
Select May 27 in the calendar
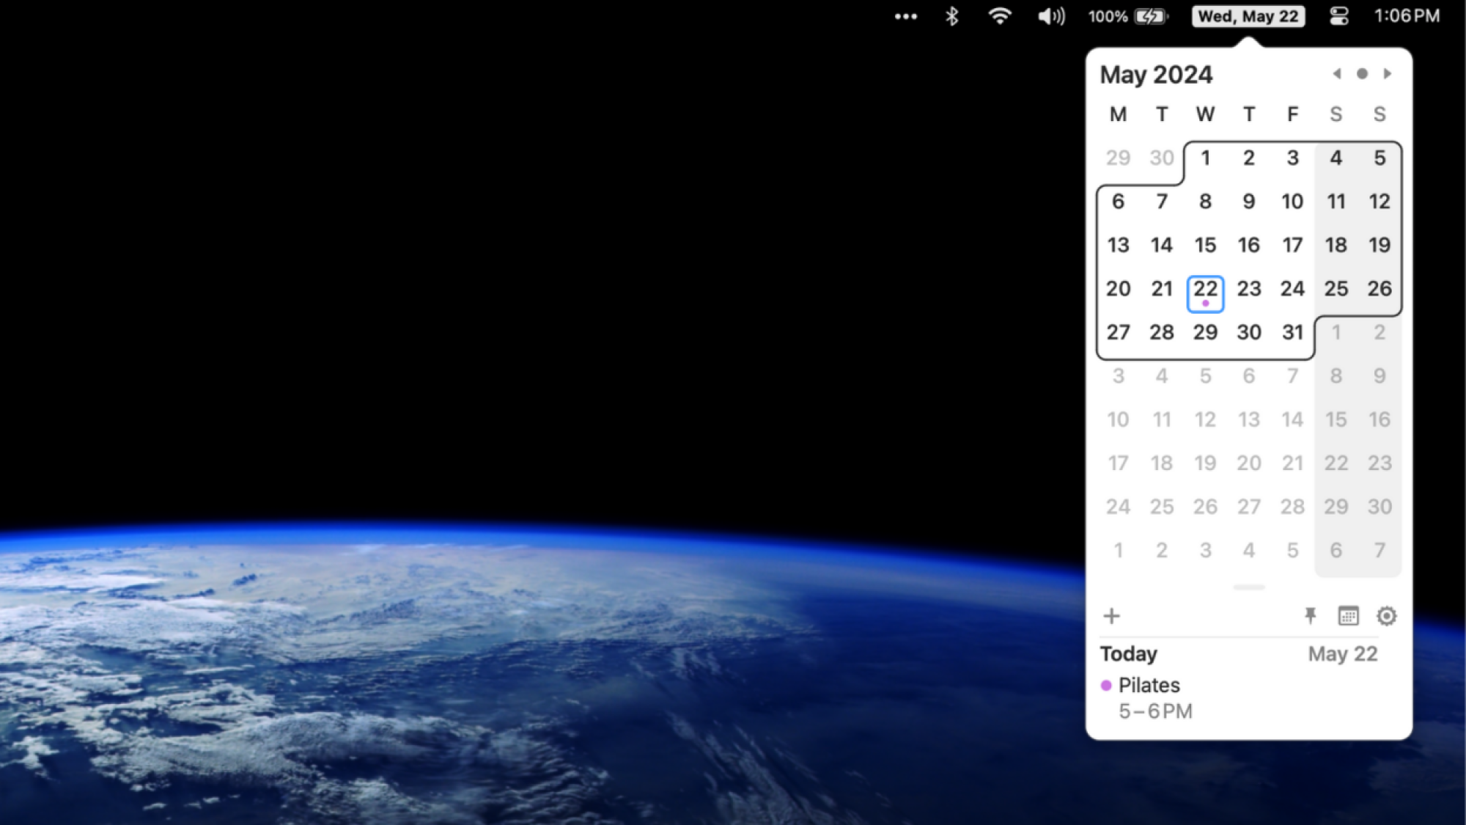[1118, 332]
